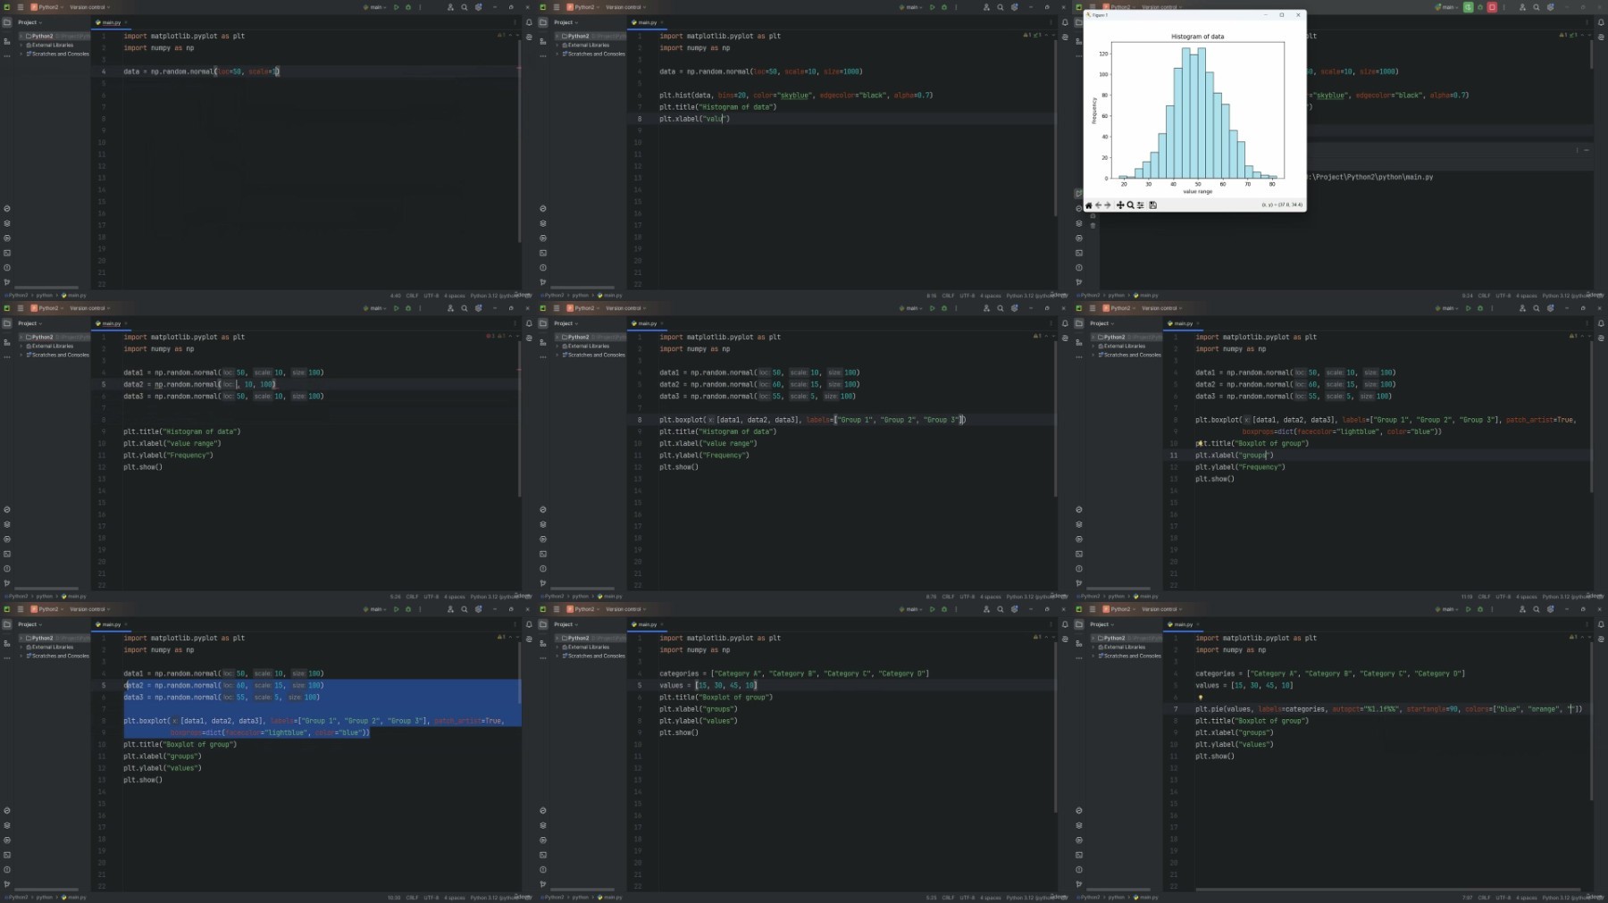Open Problems tool window in center window

(543, 569)
